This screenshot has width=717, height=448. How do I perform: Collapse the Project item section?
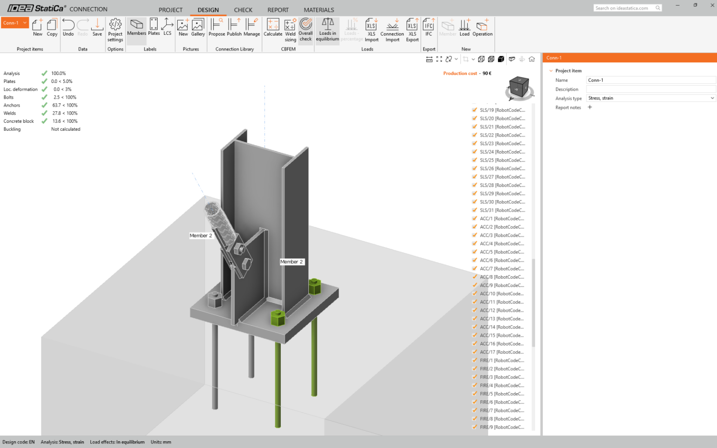click(551, 71)
